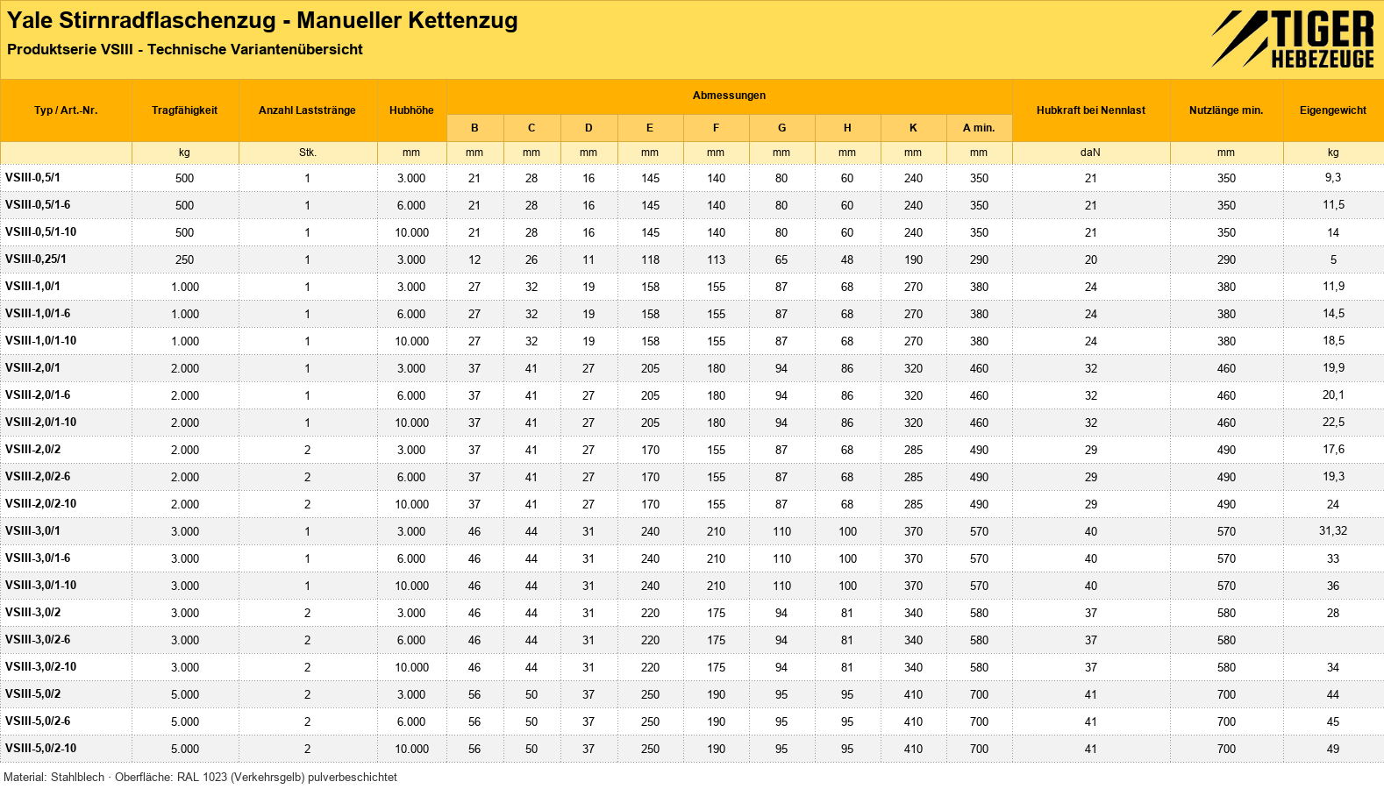Select the VSIII-2,0/2 row label

[33, 450]
